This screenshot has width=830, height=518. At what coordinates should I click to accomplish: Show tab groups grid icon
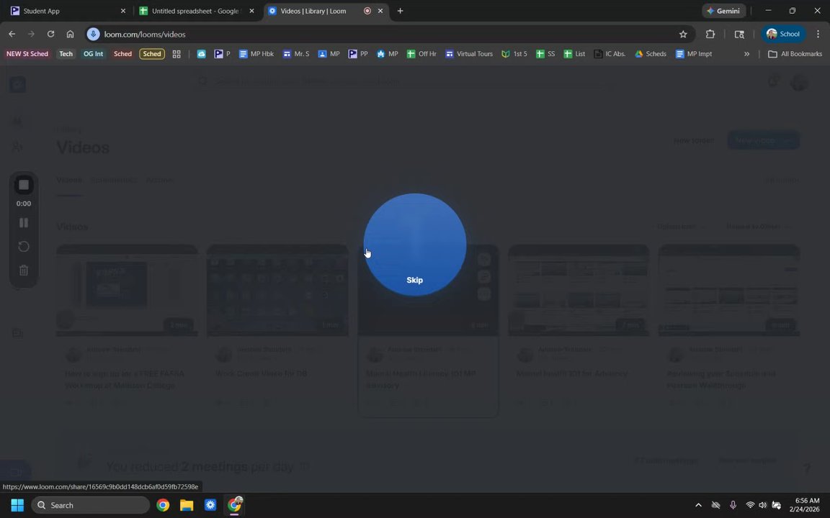click(177, 54)
